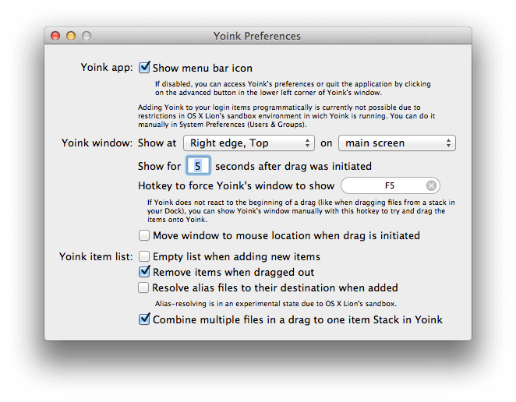Screen dimensions: 516x402
Task: Click the Yoink Preferences title text
Action: point(257,36)
